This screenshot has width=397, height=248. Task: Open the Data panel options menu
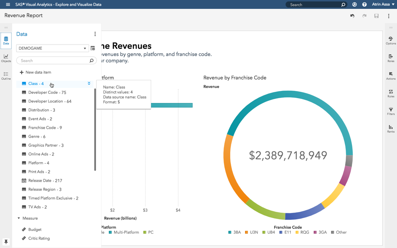point(95,34)
